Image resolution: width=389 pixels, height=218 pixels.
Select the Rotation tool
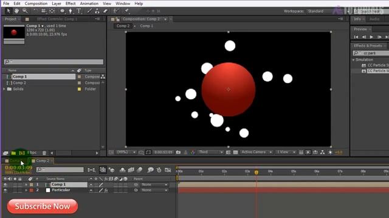click(x=36, y=11)
